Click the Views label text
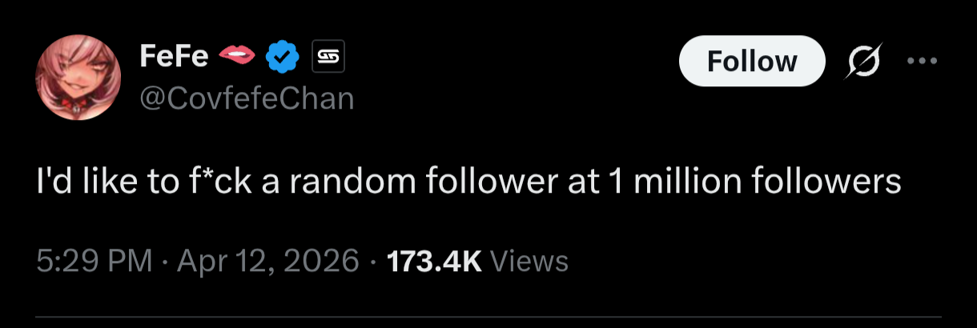 click(x=528, y=261)
